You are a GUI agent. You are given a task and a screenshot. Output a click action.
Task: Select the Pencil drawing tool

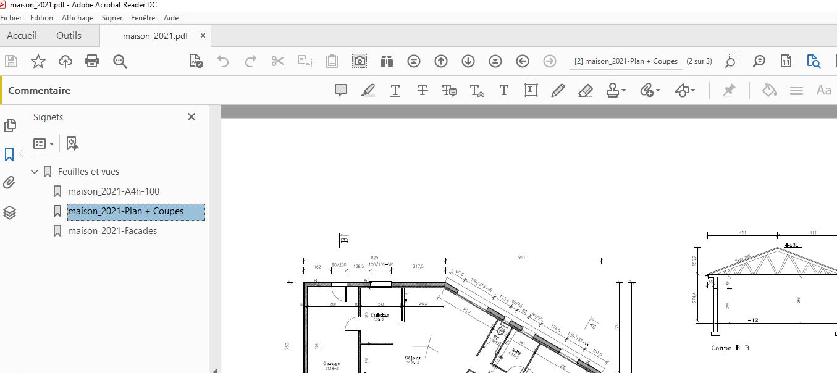[558, 91]
